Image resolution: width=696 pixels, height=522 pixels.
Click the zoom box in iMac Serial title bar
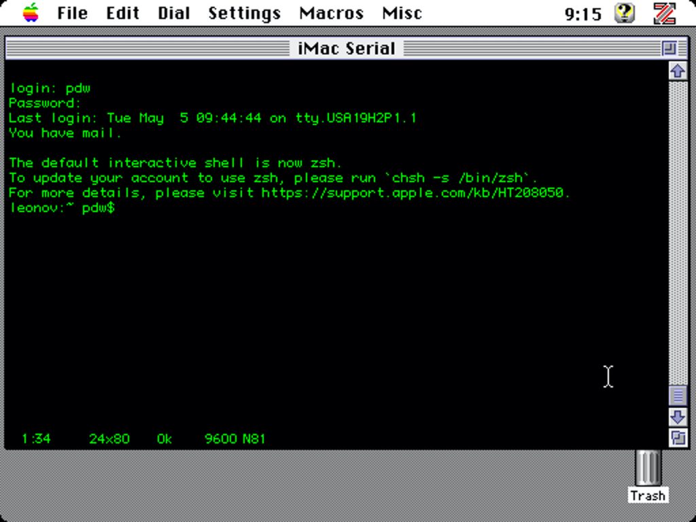click(669, 48)
